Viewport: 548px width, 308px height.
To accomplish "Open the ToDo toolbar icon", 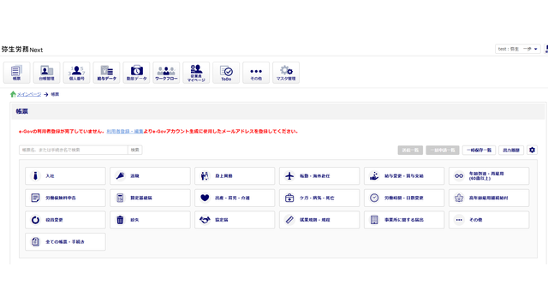I will coord(226,73).
